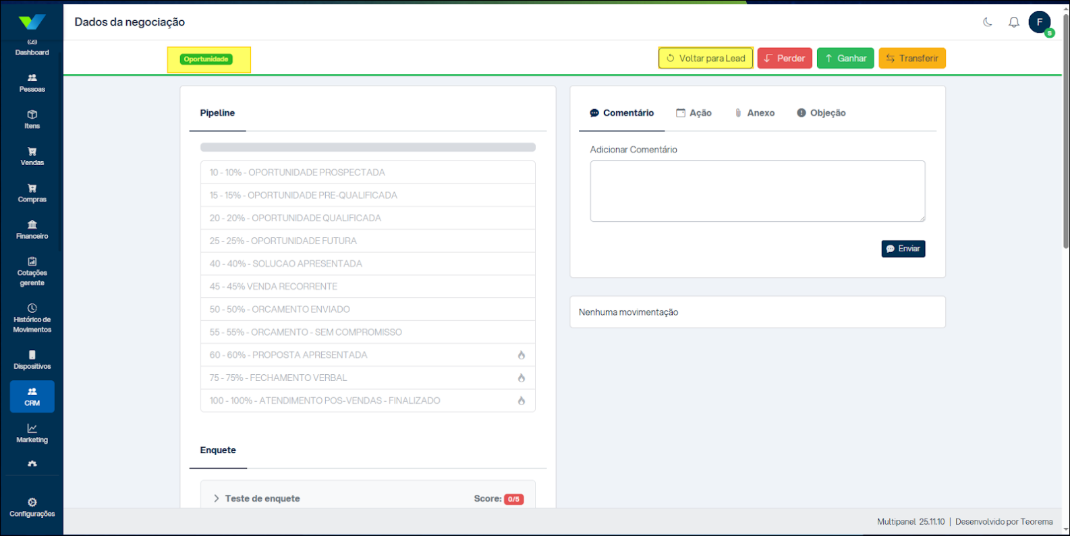This screenshot has height=536, width=1070.
Task: Click the notifications bell icon
Action: tap(1013, 22)
